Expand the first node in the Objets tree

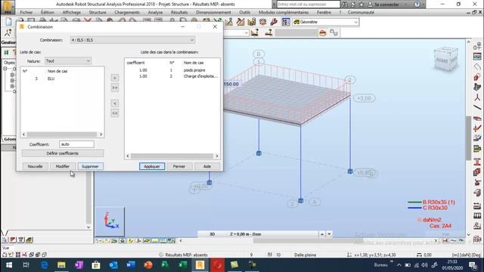pyautogui.click(x=5, y=69)
